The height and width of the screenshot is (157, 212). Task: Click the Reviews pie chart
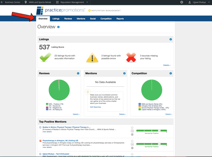coord(59,90)
